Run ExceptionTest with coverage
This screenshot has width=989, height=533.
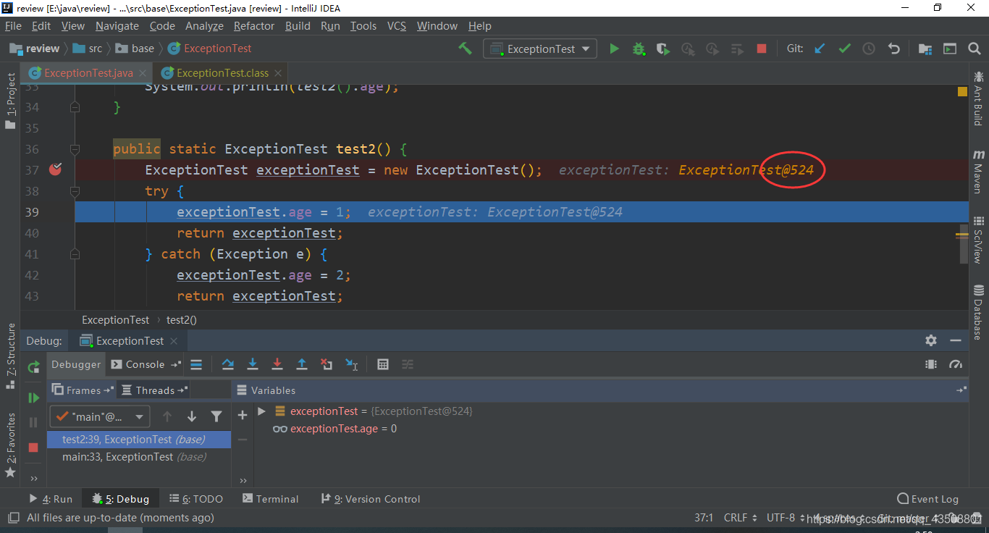(x=662, y=49)
